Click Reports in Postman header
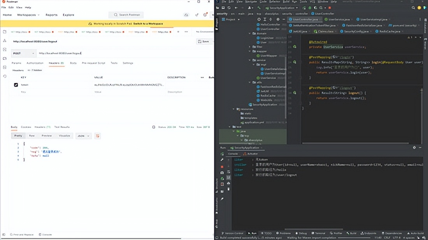 coord(51,15)
